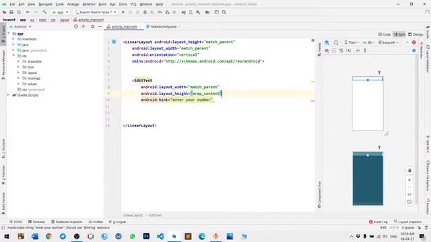
Task: Click the orientation for preview icon
Action: pos(336,42)
